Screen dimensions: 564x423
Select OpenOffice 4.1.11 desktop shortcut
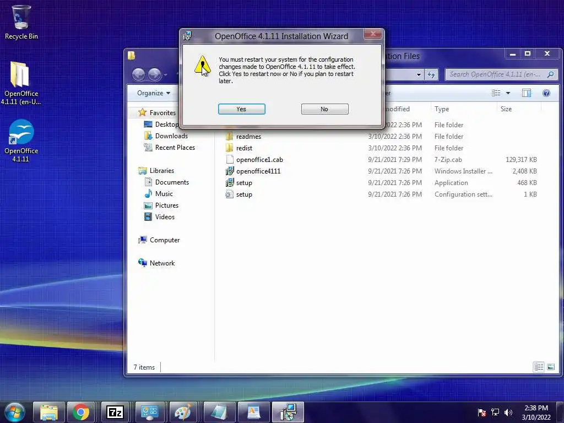coord(21,141)
